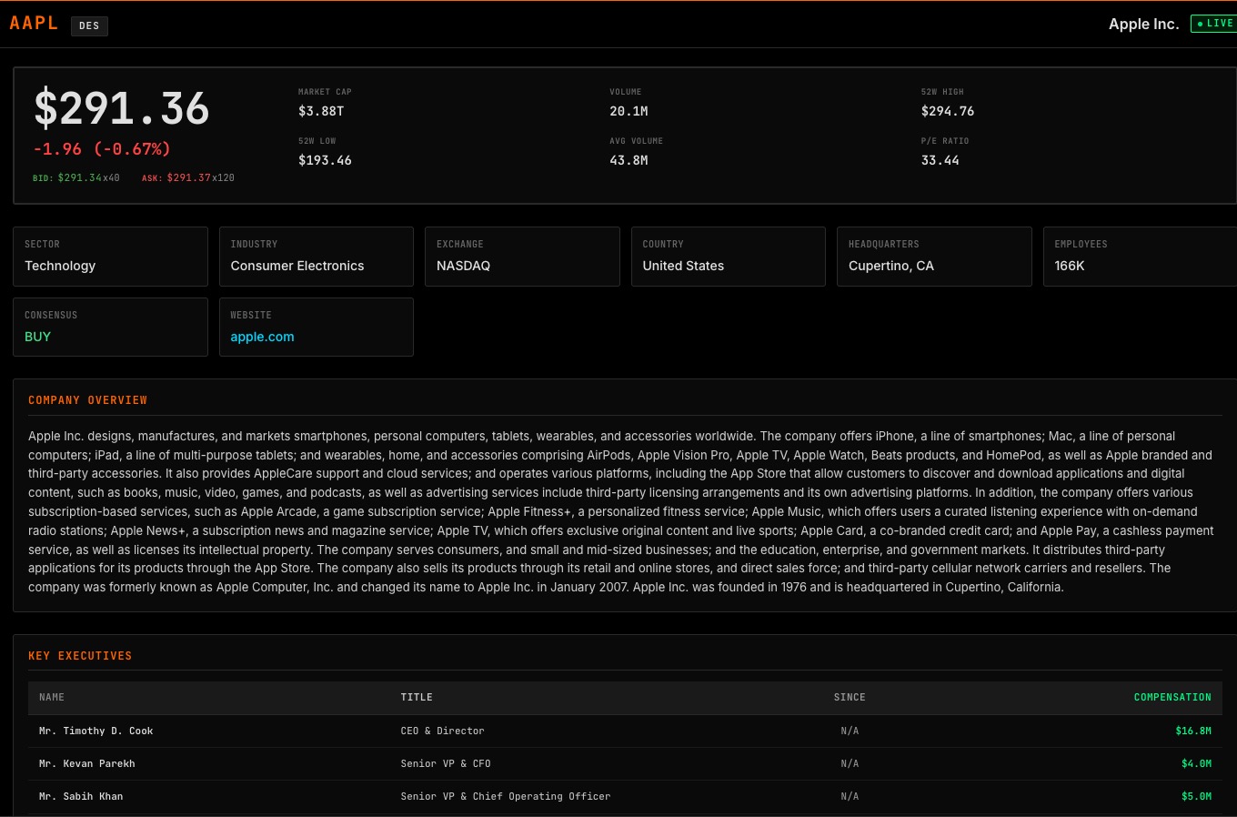Screen dimensions: 1237x817
Task: Click Kevan Parekh's $4.0M compensation
Action: [1196, 764]
